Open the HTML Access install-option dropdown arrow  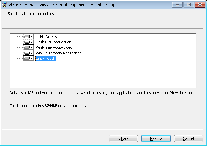coord(32,36)
